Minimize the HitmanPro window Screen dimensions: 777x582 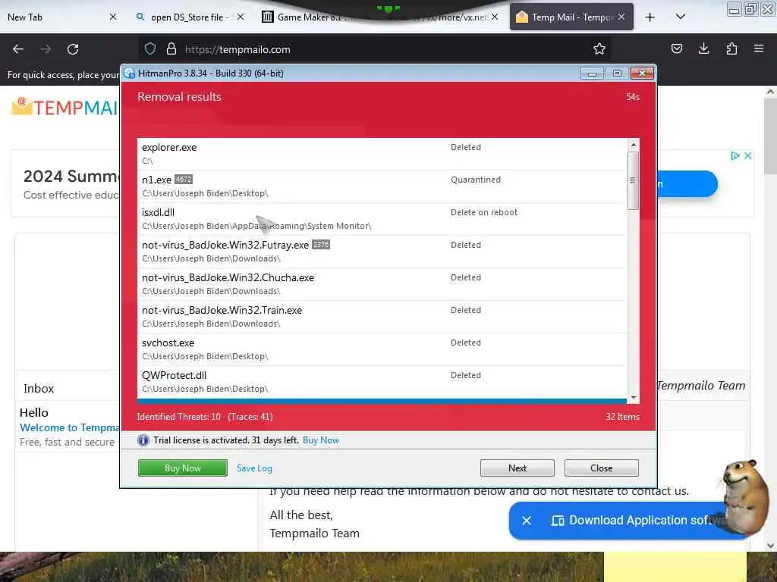pyautogui.click(x=592, y=74)
